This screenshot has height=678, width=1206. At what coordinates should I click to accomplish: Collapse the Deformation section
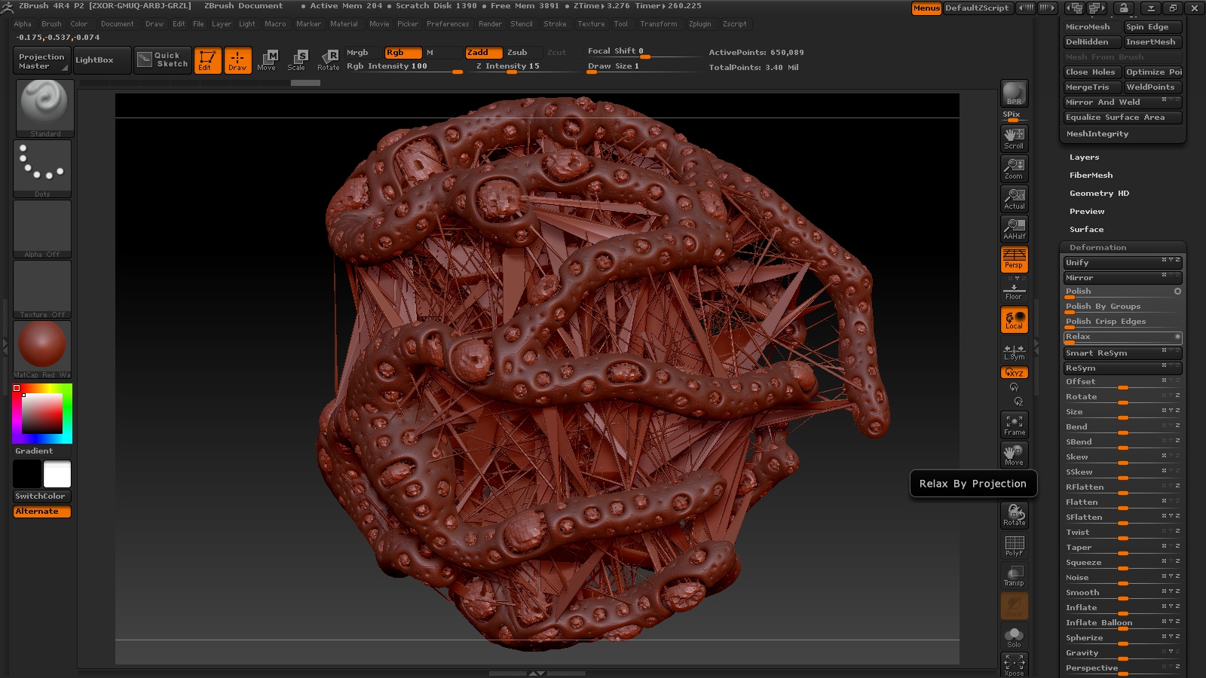[x=1097, y=248]
